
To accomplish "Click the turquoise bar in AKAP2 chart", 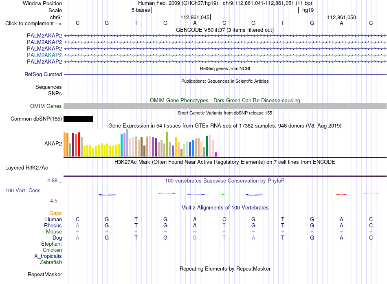I will pos(121,145).
